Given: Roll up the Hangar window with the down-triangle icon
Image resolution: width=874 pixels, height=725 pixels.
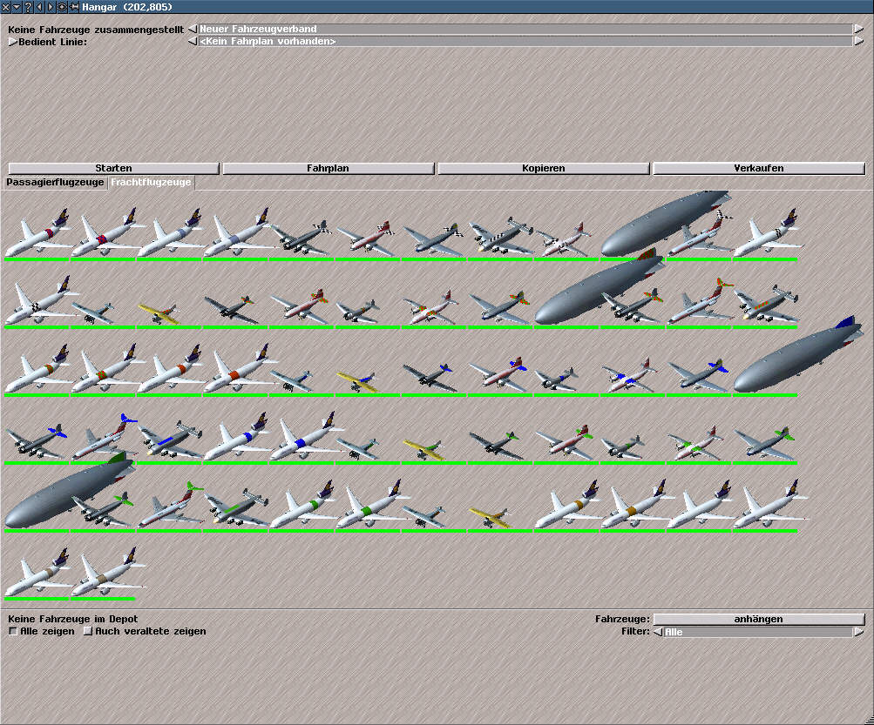Looking at the screenshot, I should click(17, 7).
